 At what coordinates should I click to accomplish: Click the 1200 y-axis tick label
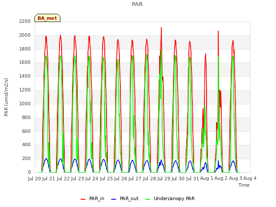click(25, 90)
